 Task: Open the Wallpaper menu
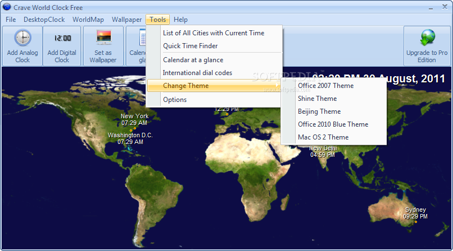127,20
